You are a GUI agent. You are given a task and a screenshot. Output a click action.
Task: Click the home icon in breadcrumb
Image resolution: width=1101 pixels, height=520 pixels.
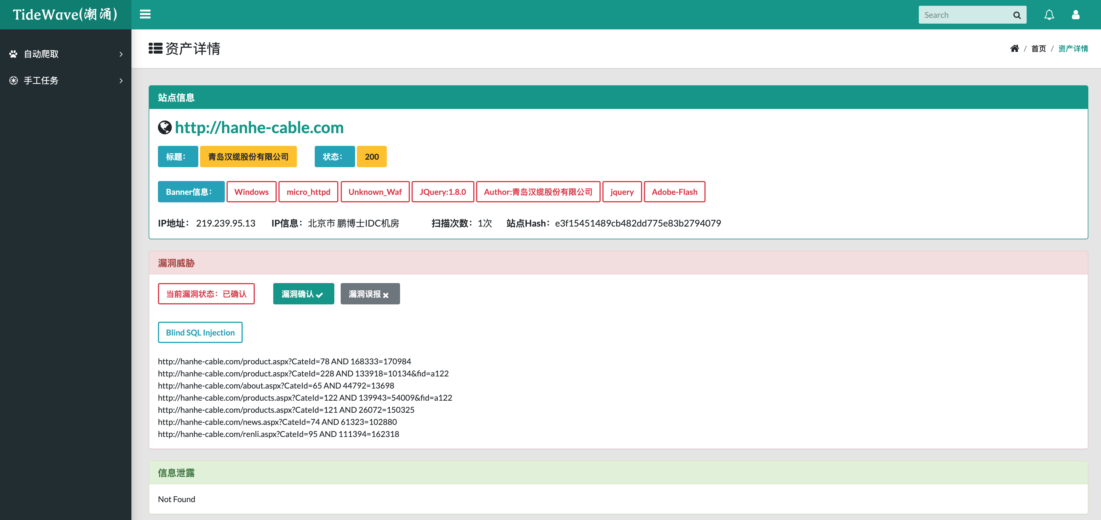click(1014, 48)
